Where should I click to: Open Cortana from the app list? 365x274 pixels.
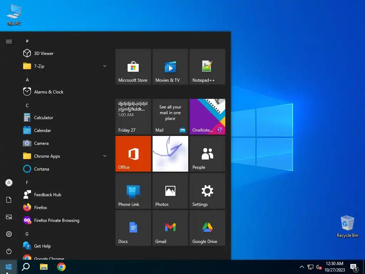click(65, 169)
